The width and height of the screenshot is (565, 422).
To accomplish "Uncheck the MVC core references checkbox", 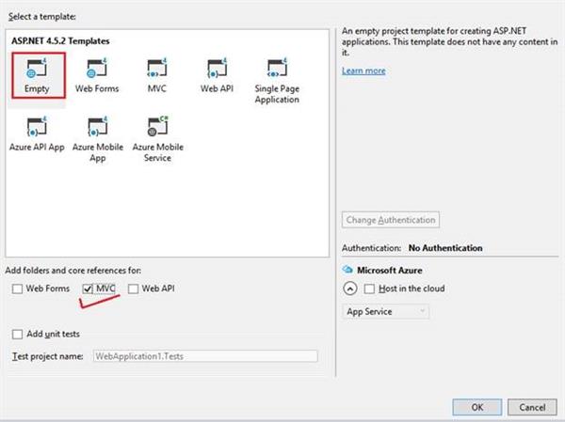I will coord(89,288).
